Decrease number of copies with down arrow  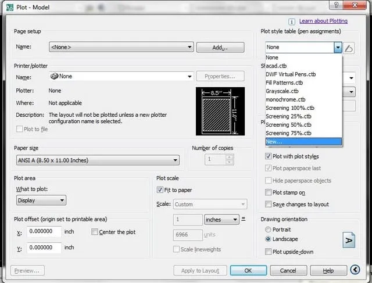click(x=229, y=162)
